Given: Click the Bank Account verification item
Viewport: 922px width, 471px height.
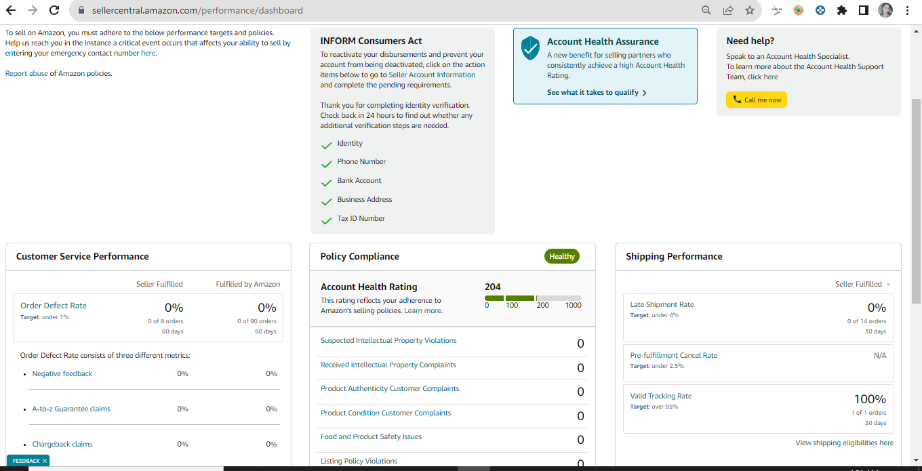Looking at the screenshot, I should (x=351, y=181).
